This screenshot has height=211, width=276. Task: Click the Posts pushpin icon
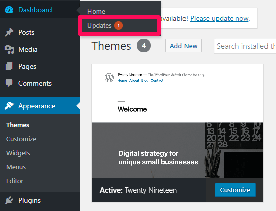(x=9, y=32)
